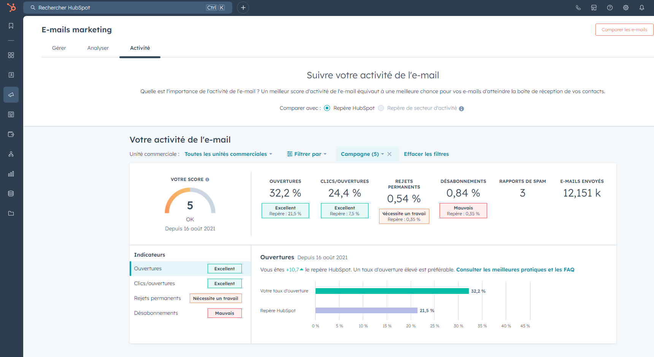
Task: Switch to the Analyser tab
Action: (98, 48)
